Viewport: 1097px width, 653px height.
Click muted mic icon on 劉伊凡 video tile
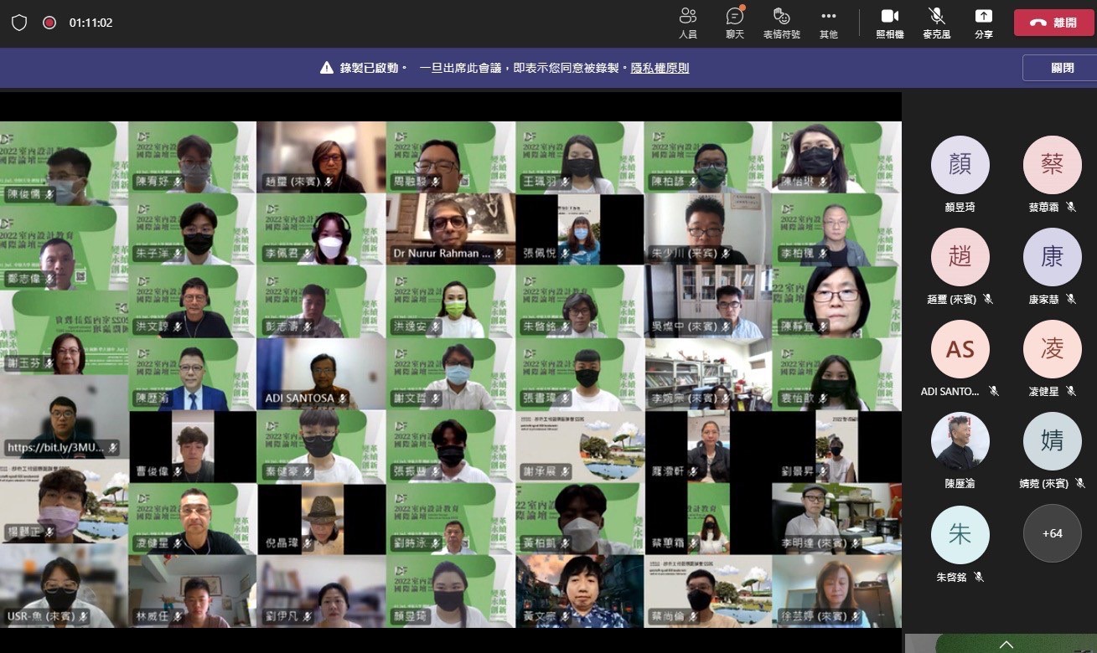[307, 617]
